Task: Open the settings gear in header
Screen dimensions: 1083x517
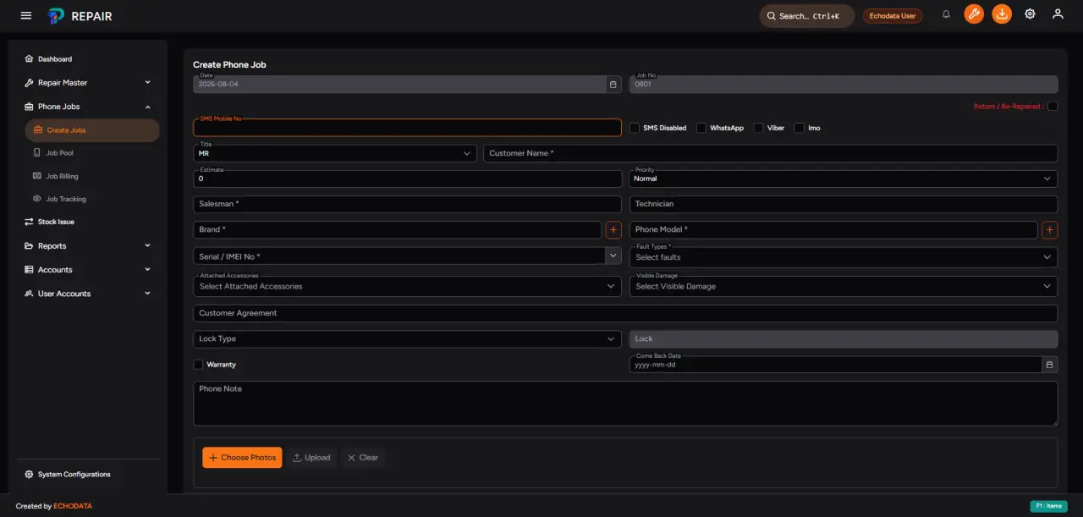Action: [1030, 14]
